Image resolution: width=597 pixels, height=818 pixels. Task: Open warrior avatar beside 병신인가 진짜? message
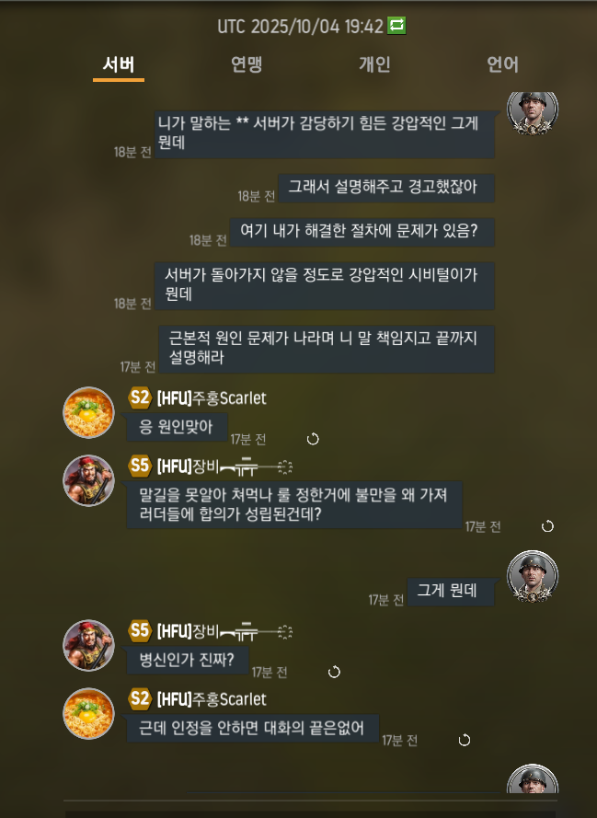click(88, 645)
